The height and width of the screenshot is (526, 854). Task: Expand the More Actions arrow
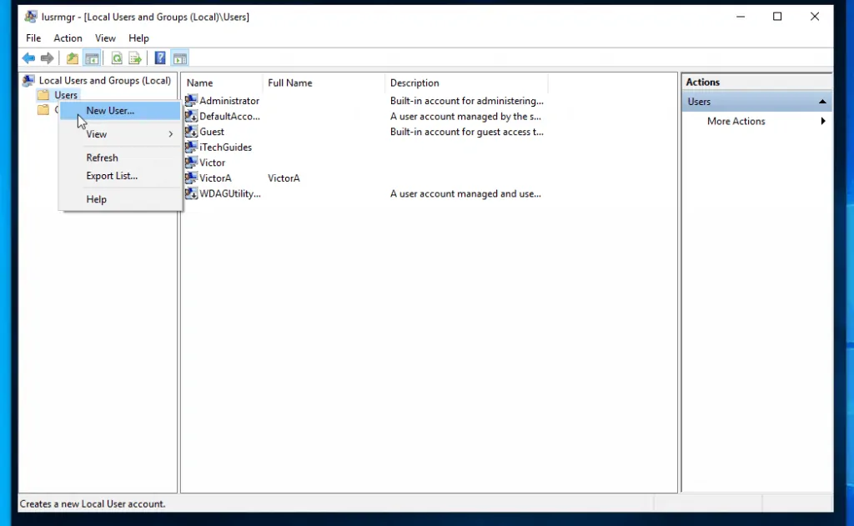coord(822,121)
